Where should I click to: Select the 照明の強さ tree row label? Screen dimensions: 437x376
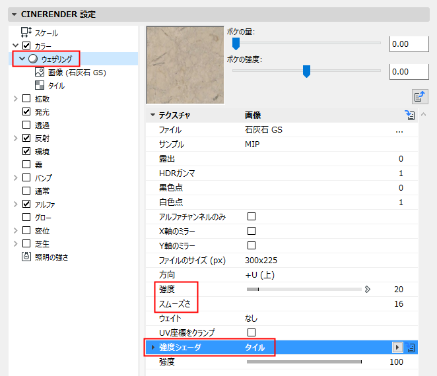click(51, 257)
